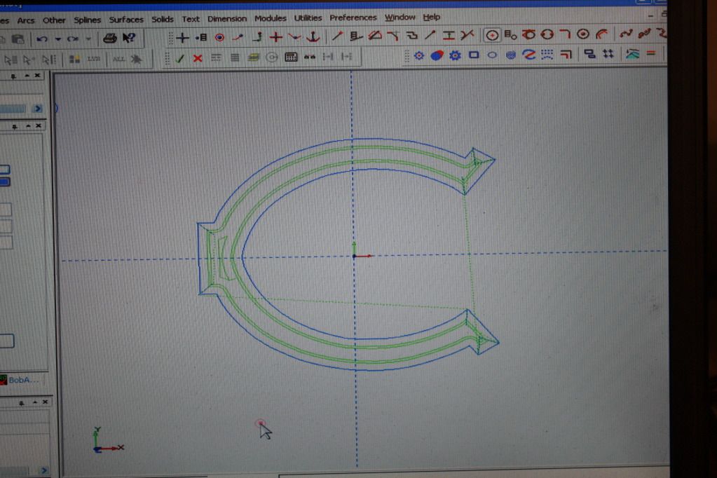Image resolution: width=717 pixels, height=478 pixels.
Task: Click the Undo arrow icon
Action: pyautogui.click(x=42, y=39)
